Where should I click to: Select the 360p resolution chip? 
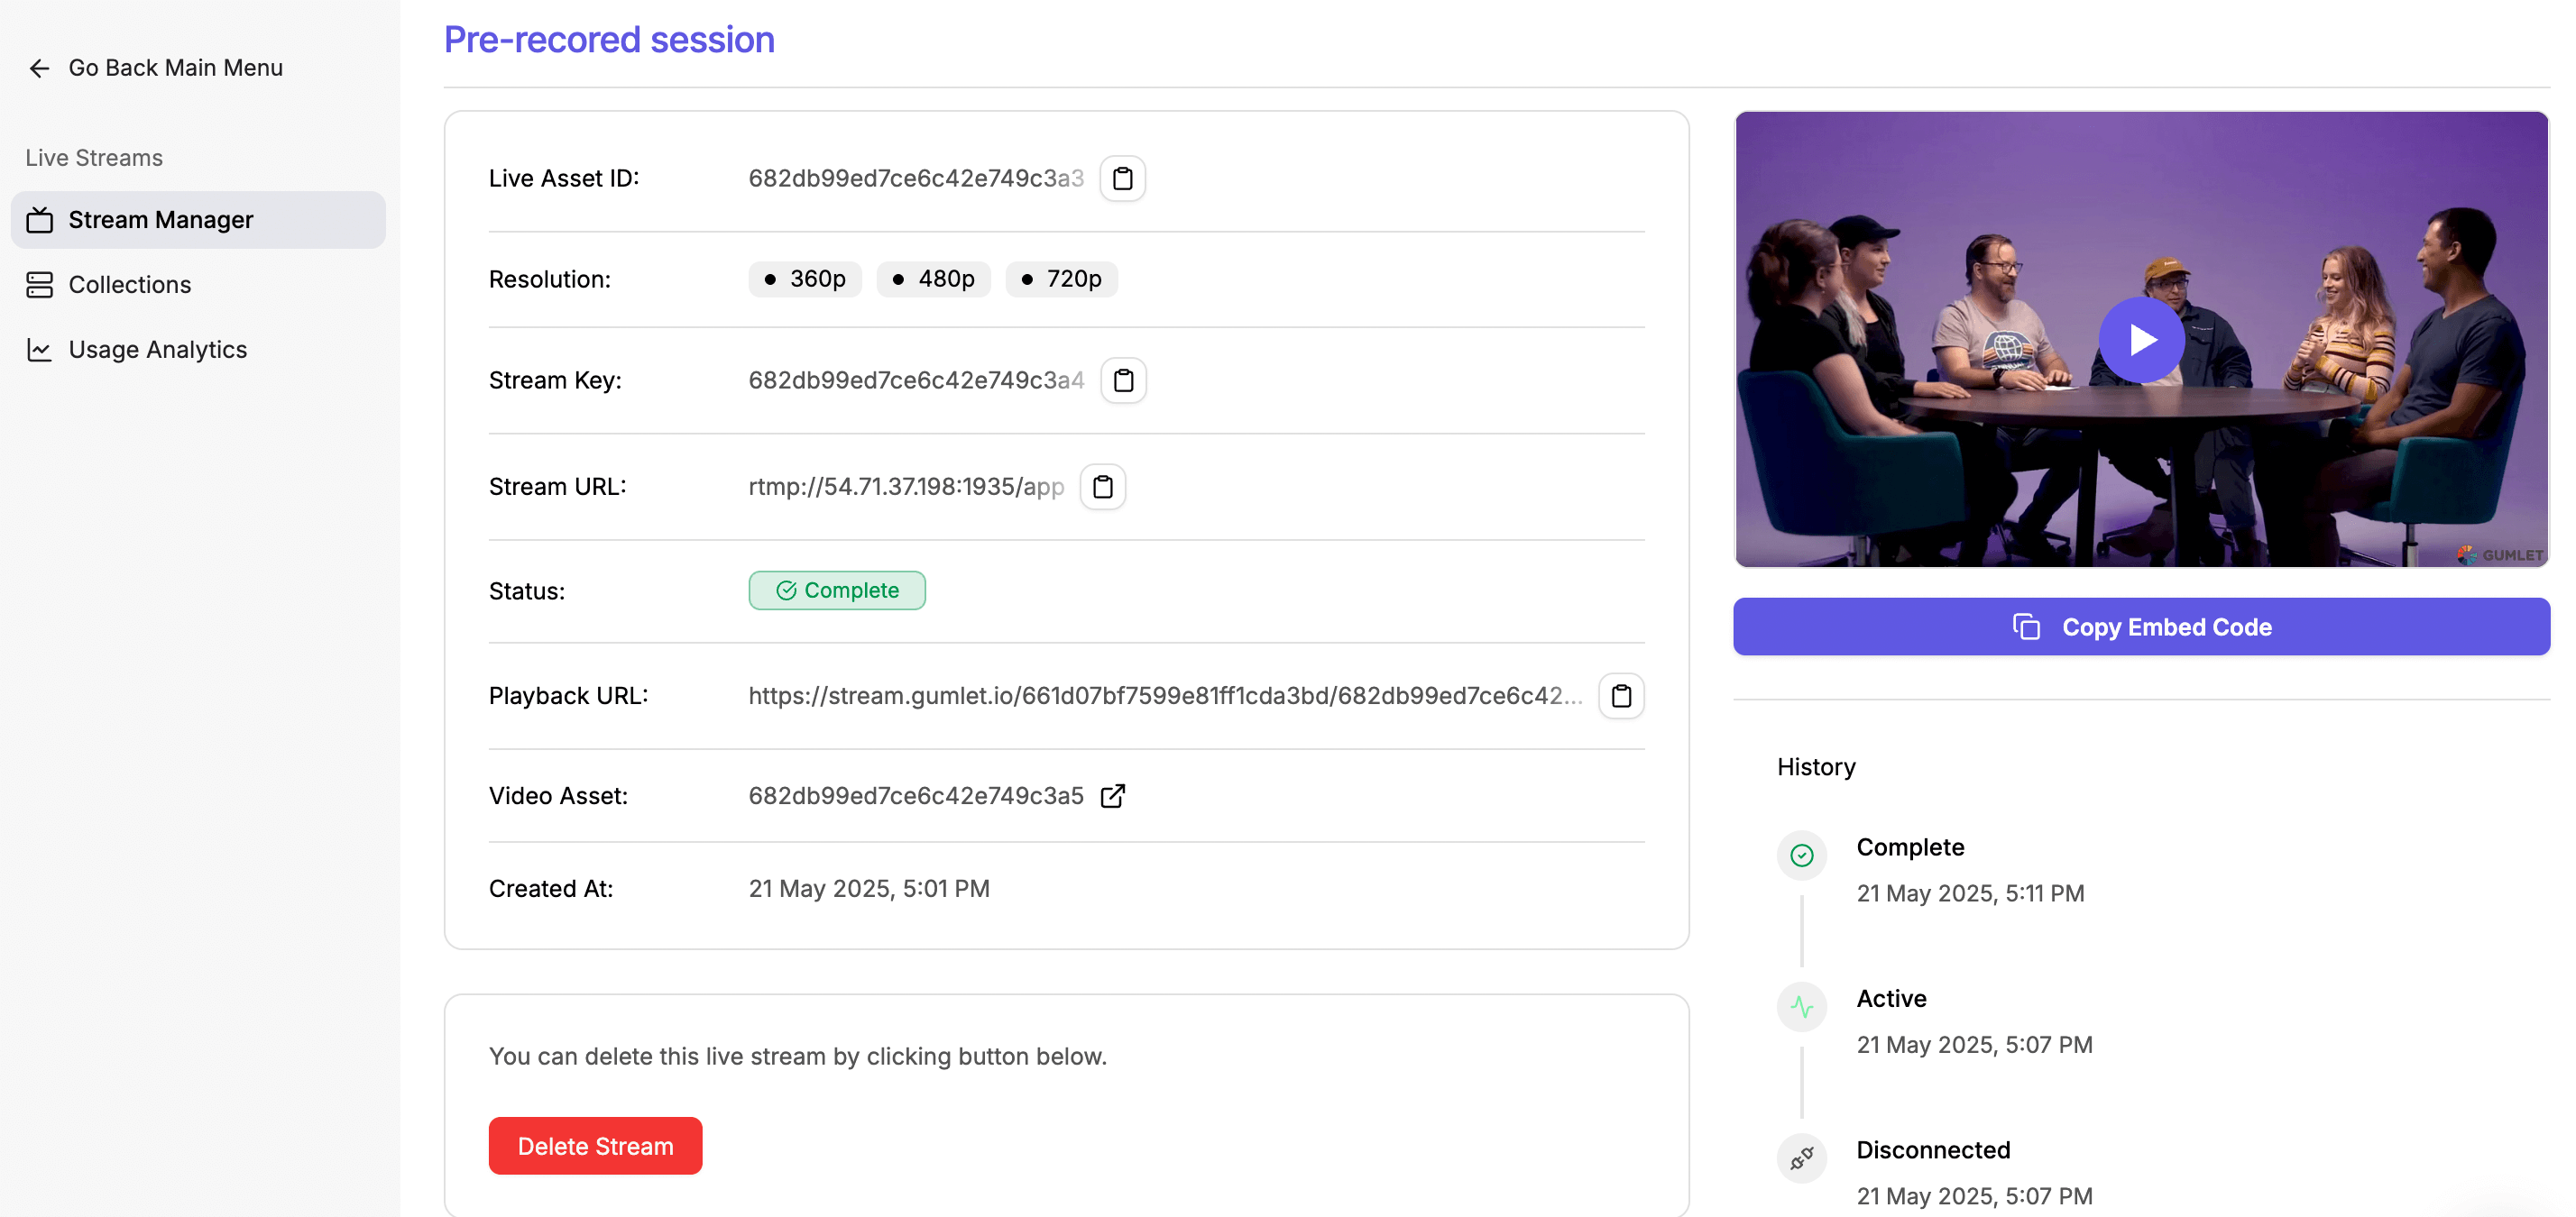804,279
